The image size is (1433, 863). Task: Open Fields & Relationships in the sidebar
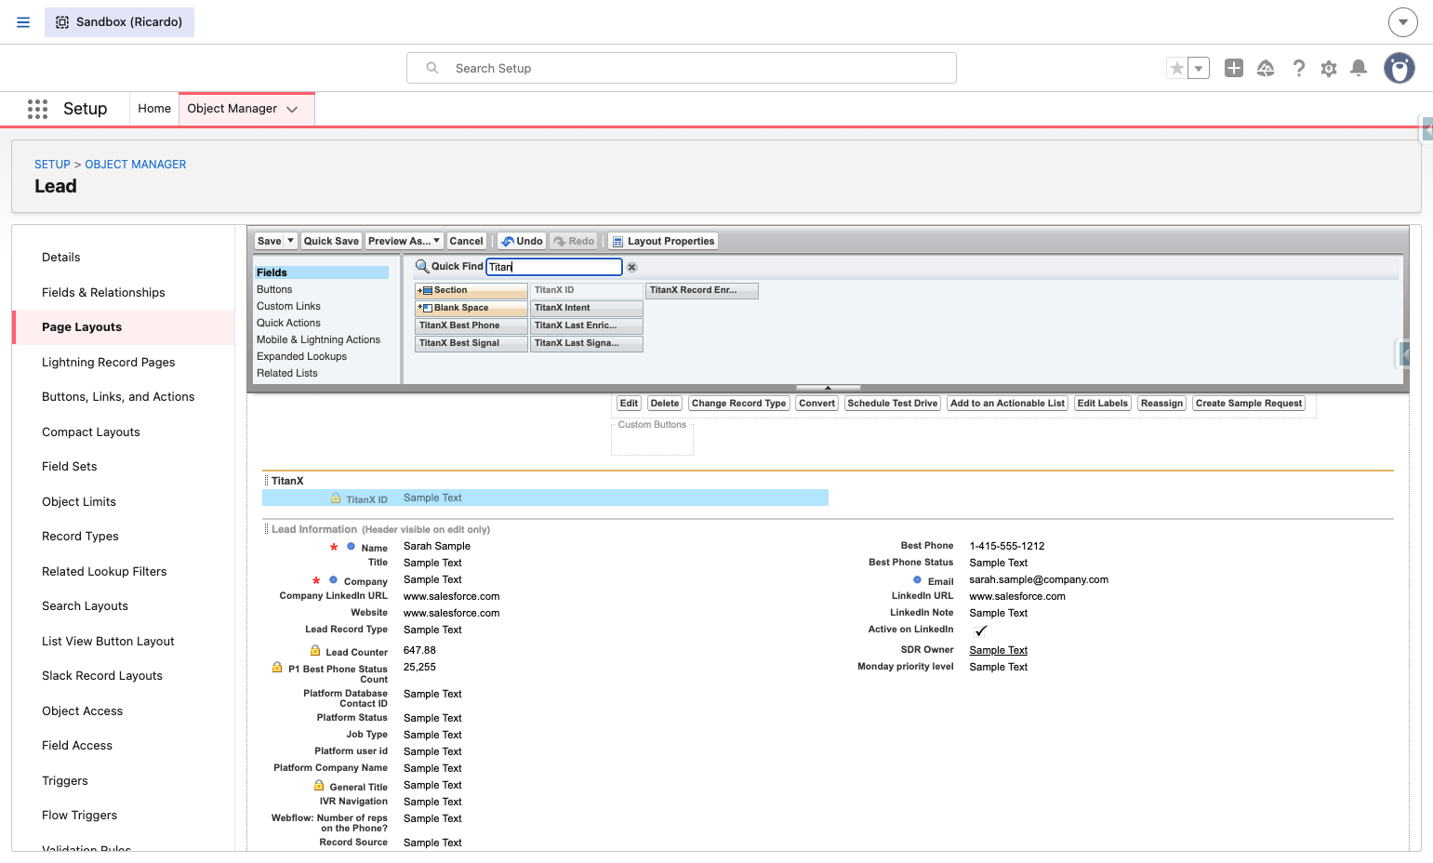click(103, 292)
